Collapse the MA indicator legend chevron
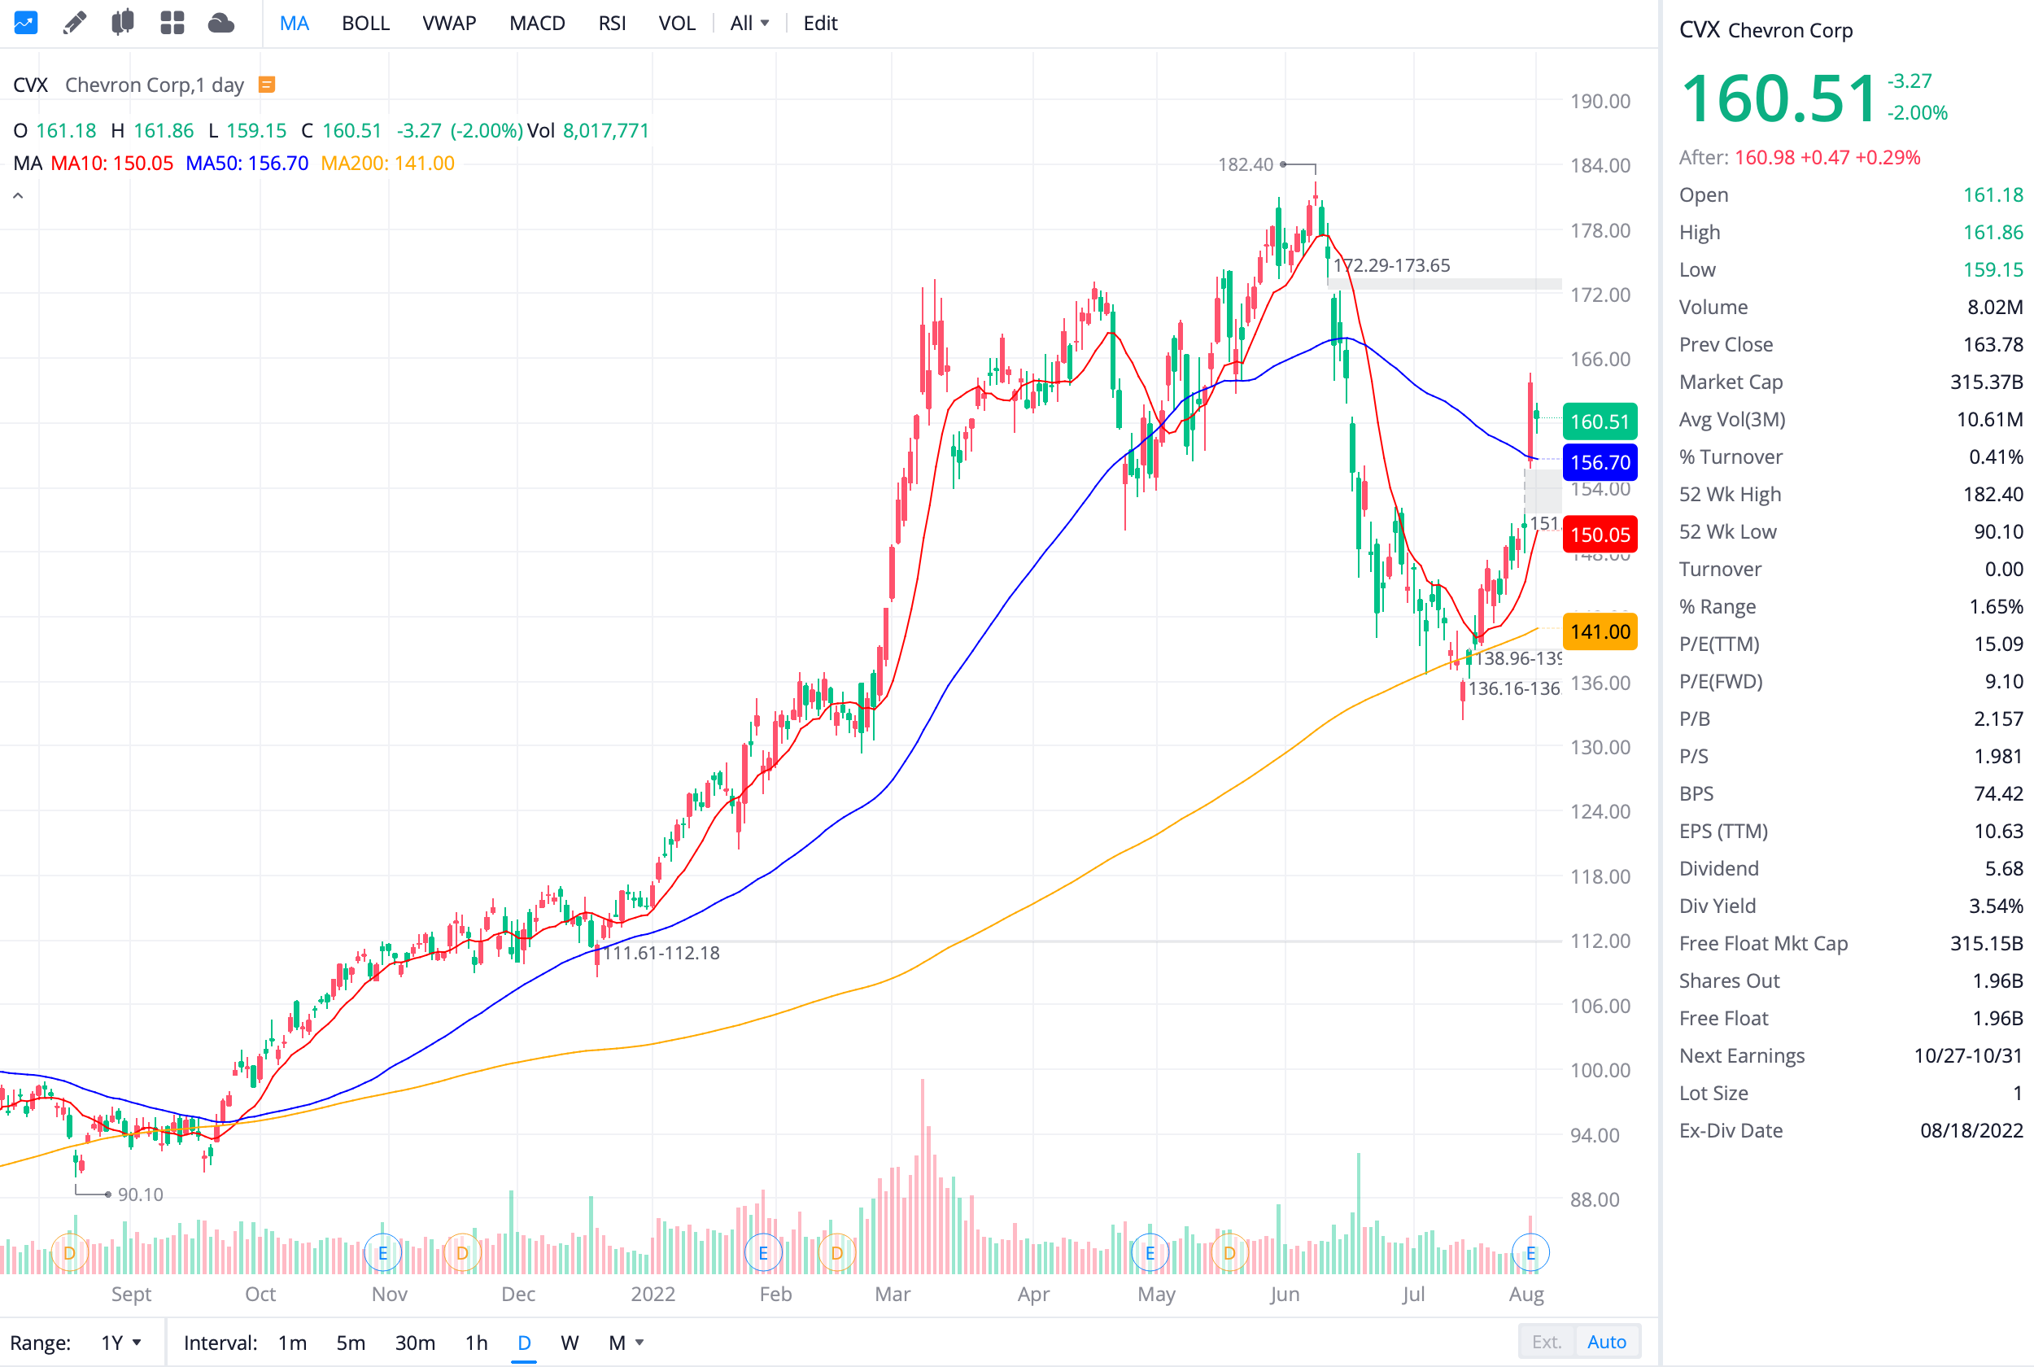 17,196
